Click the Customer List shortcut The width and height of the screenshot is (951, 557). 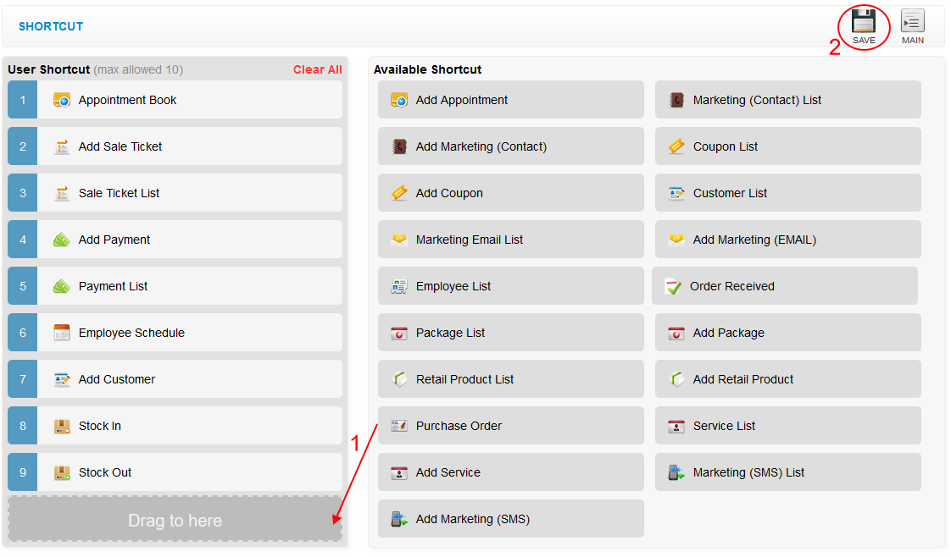point(787,192)
